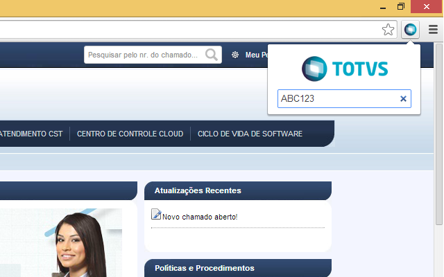The image size is (444, 277).
Task: Minimize the browser window
Action: click(383, 7)
